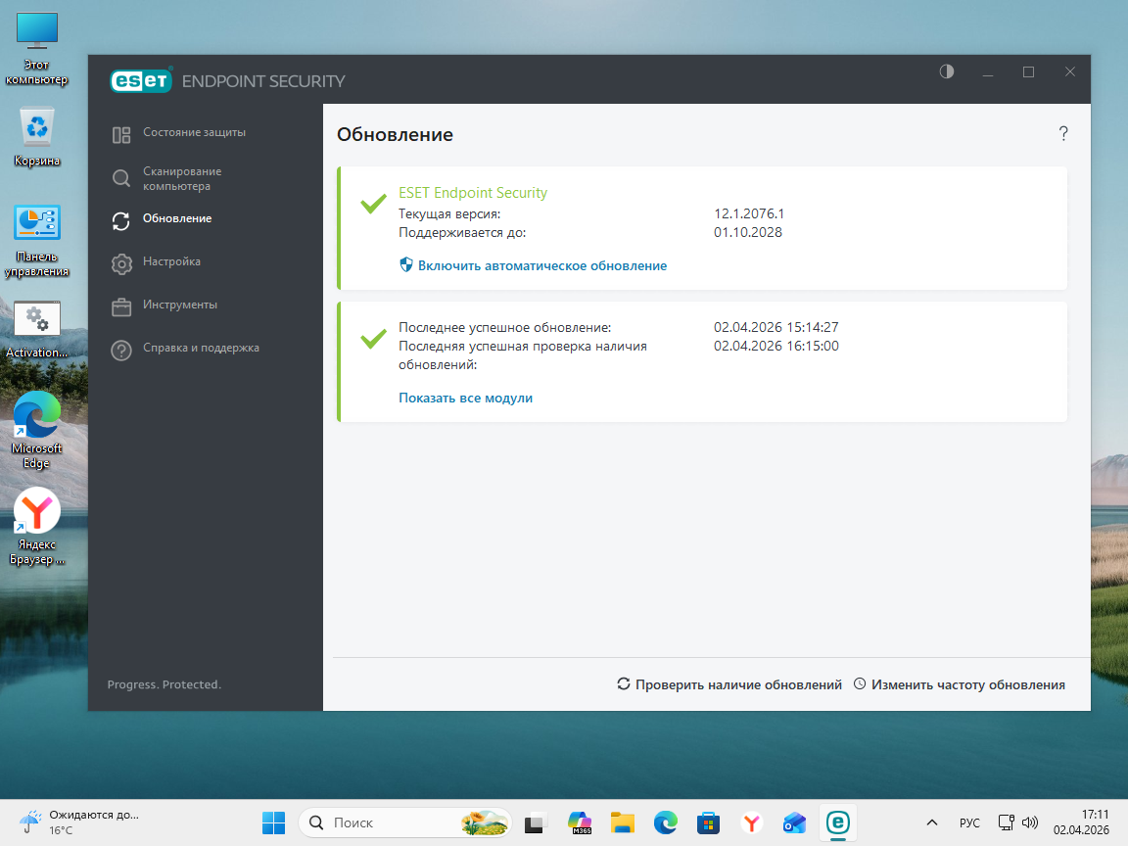This screenshot has width=1128, height=846.
Task: Switch keyboard language via РУС indicator
Action: [969, 822]
